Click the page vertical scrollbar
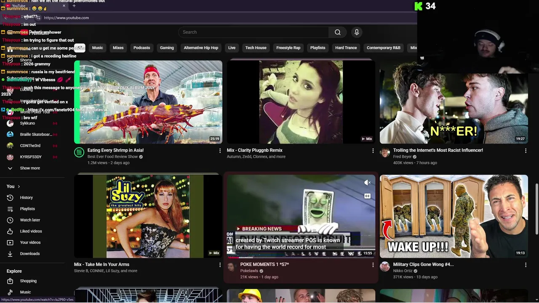 [x=536, y=209]
